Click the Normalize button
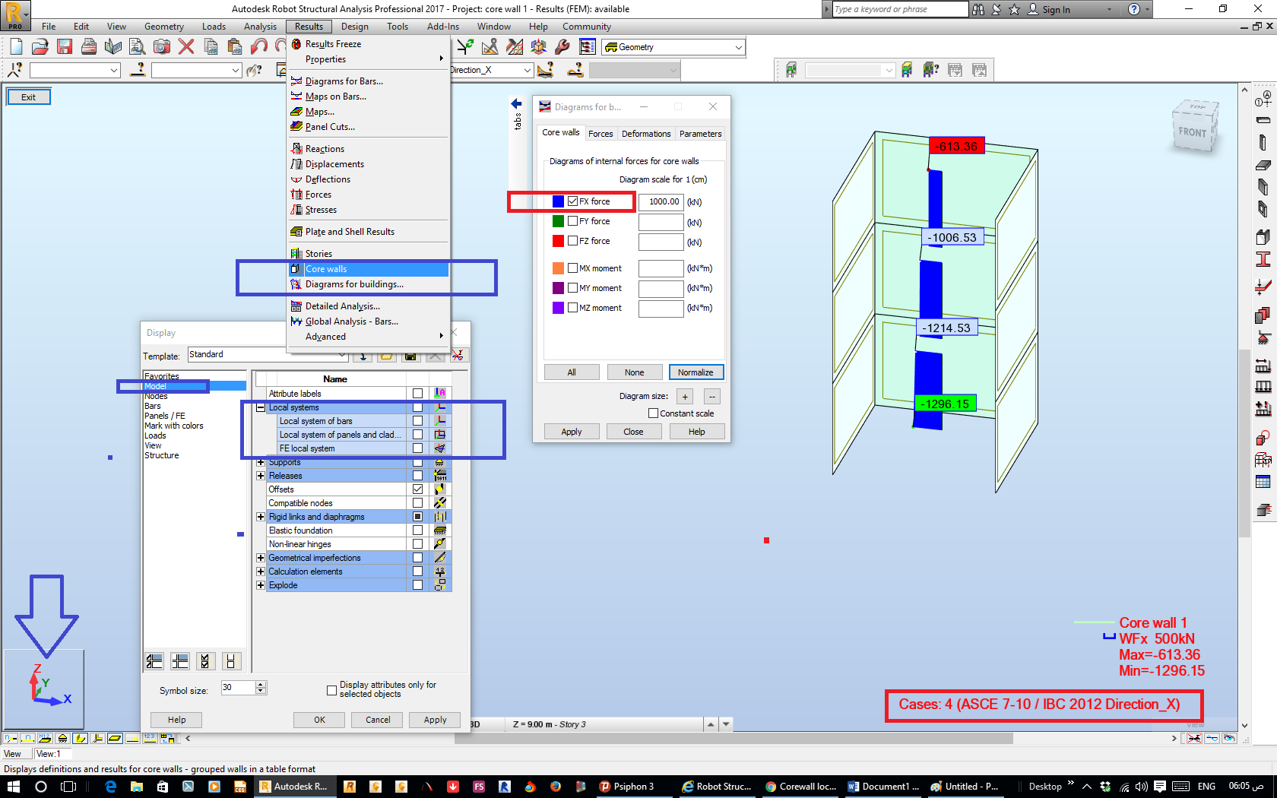Screen dimensions: 1277x798 click(x=696, y=372)
